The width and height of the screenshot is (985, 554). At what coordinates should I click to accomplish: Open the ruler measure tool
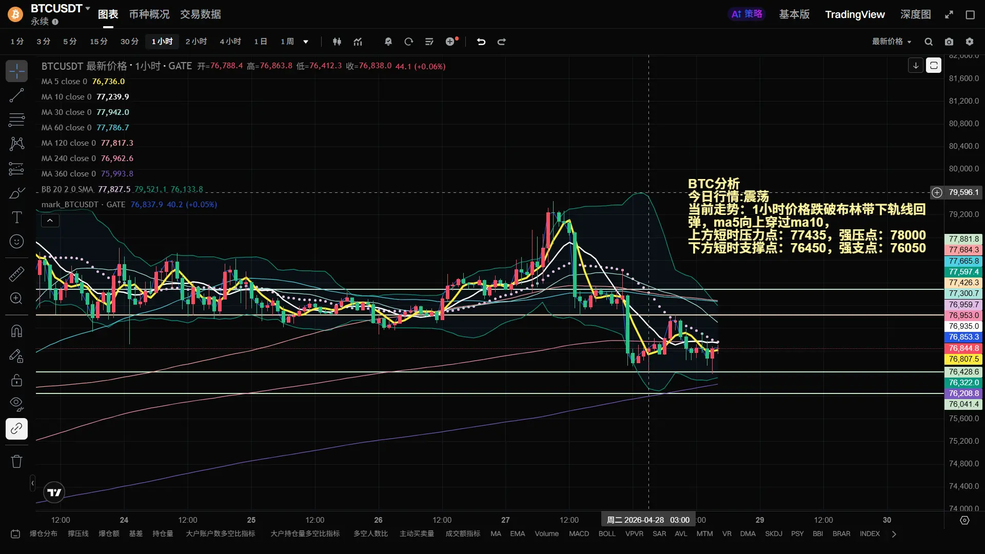16,274
